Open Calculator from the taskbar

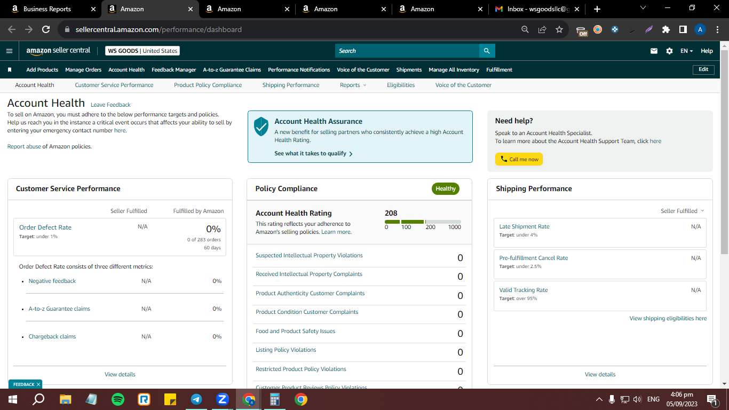click(x=275, y=399)
